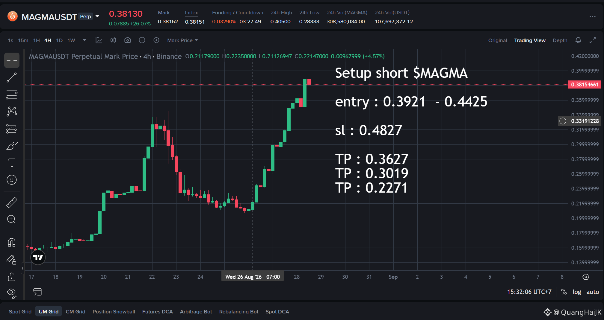
Task: Click the 24h High value 0.40500
Action: point(280,22)
